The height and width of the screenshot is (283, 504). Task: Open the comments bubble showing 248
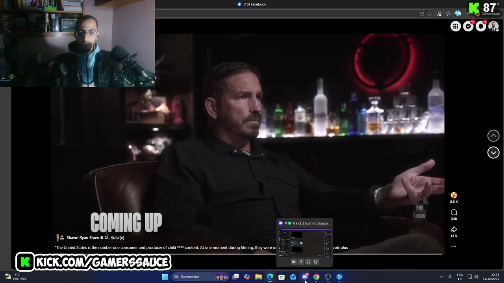454,212
